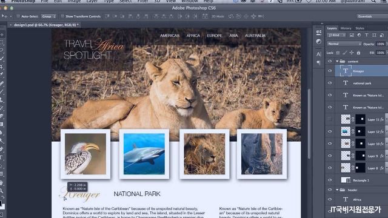
Task: Hide the national park text layer
Action: [330, 83]
